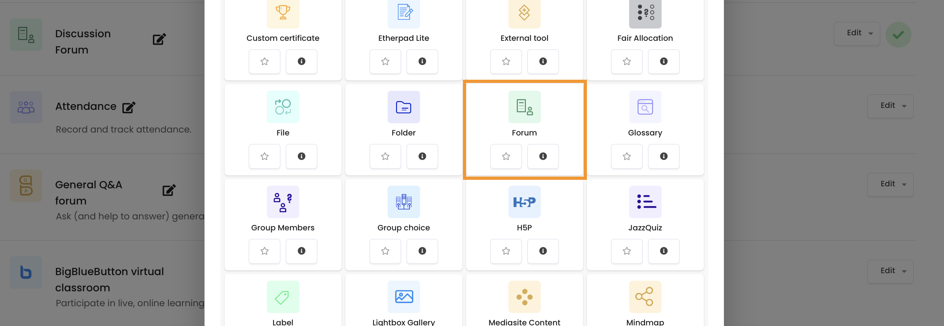The image size is (944, 326).
Task: Star Custom certificate as favourite
Action: [264, 62]
